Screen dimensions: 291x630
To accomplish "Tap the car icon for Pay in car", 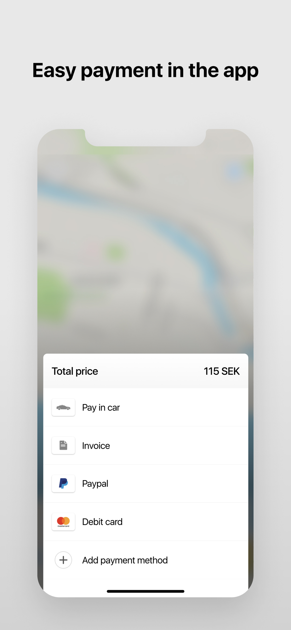I will [63, 407].
